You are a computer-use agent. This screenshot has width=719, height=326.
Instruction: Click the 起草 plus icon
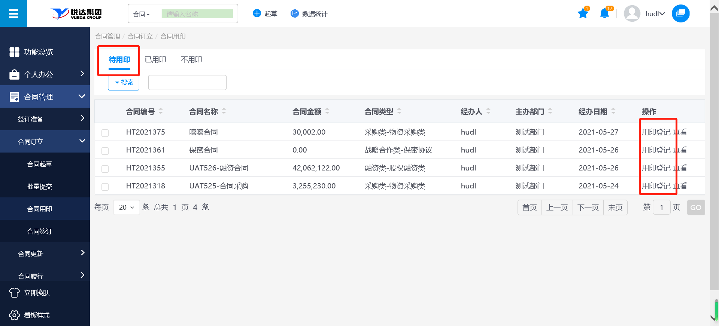point(257,13)
